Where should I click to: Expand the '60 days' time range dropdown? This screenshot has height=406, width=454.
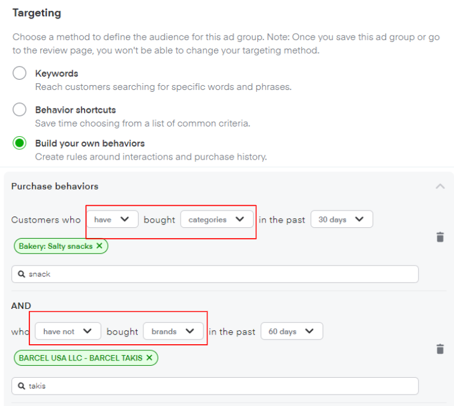(291, 331)
